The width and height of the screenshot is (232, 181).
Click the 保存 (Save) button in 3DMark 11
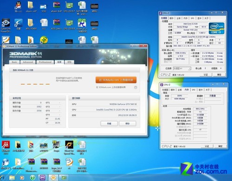pos(128,124)
